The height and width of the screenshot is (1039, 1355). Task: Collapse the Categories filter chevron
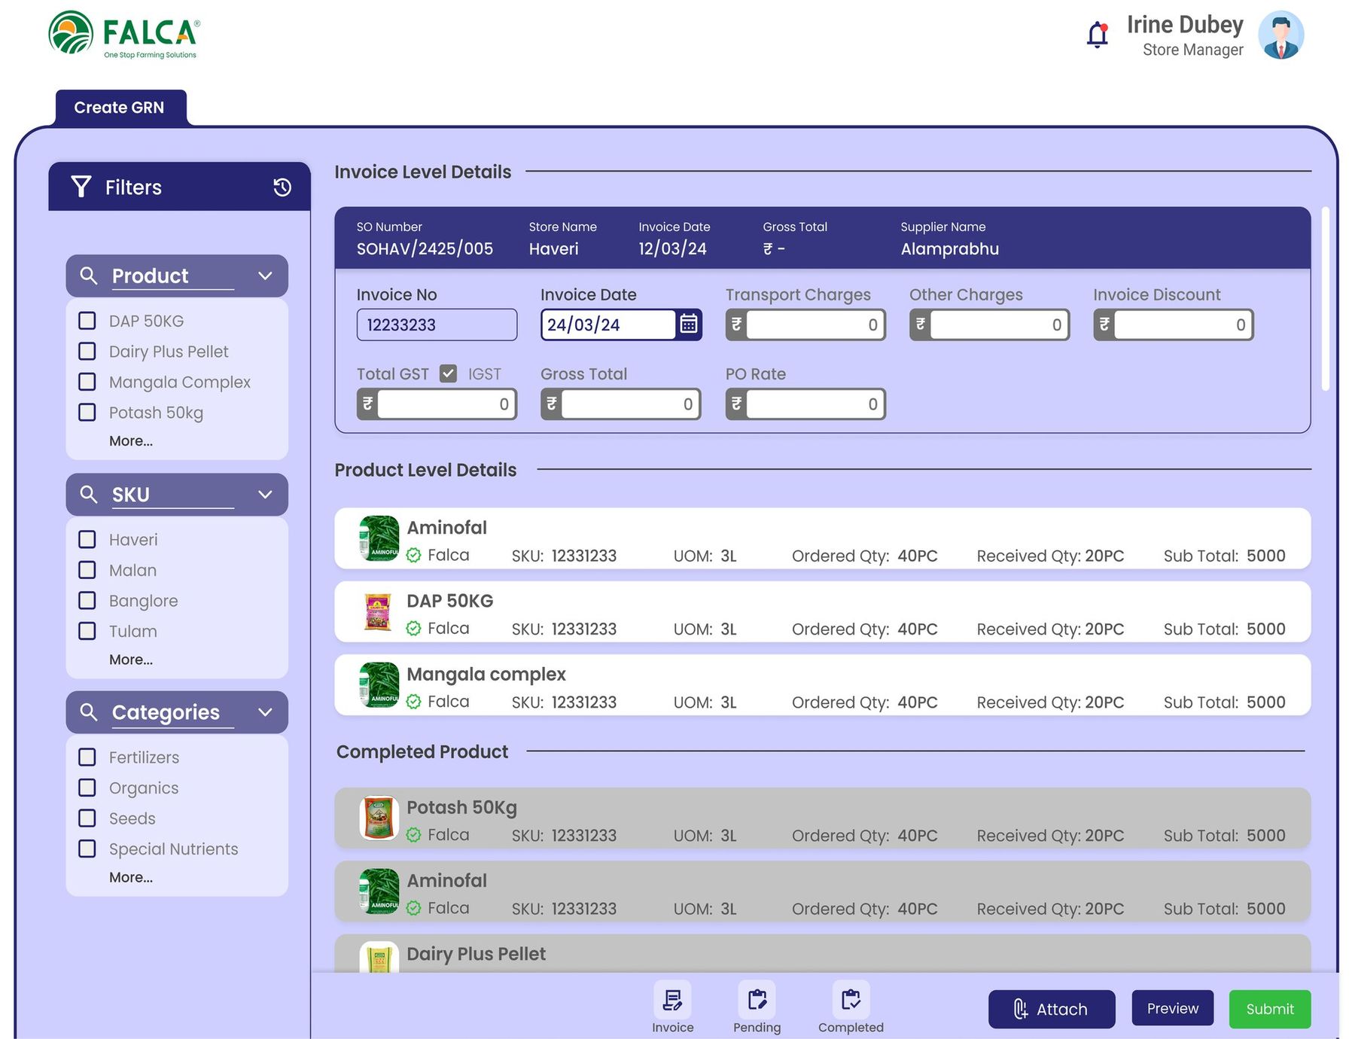coord(265,712)
